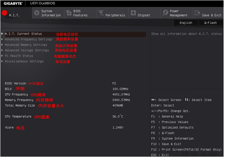This screenshot has width=225, height=157.
Task: Switch to the BIOS Features tab
Action: 80,13
